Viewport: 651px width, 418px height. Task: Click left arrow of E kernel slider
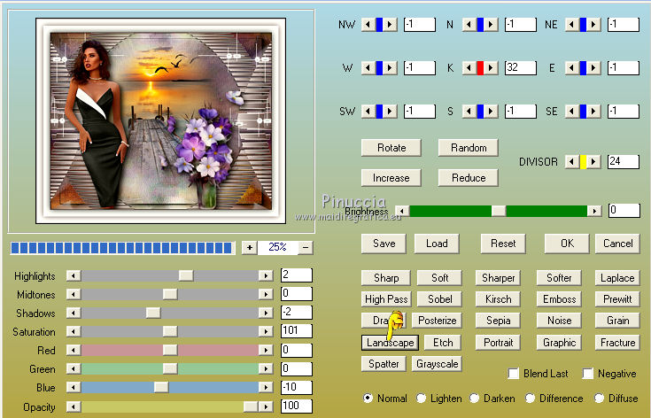tap(572, 67)
